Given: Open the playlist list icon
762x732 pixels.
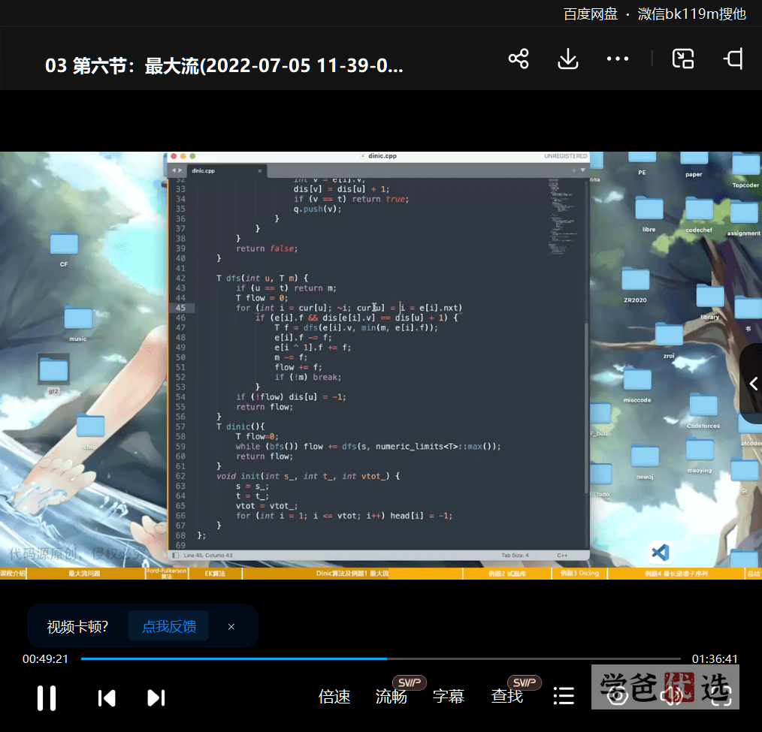Looking at the screenshot, I should point(564,696).
